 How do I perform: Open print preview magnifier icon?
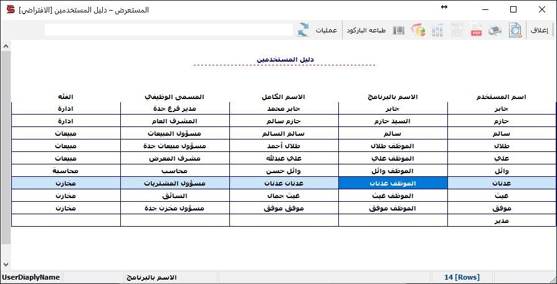(515, 30)
